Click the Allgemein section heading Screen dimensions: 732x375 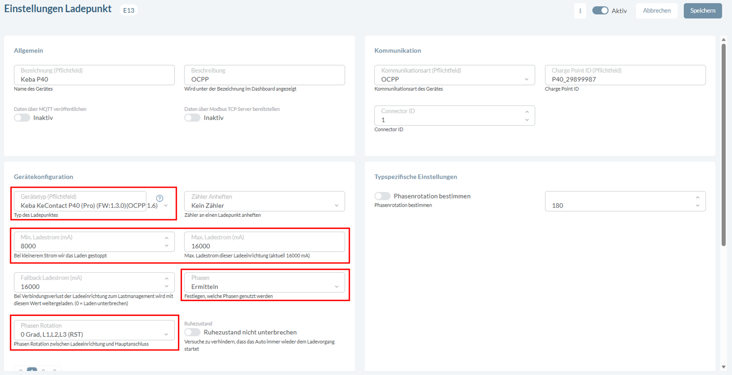(x=28, y=50)
